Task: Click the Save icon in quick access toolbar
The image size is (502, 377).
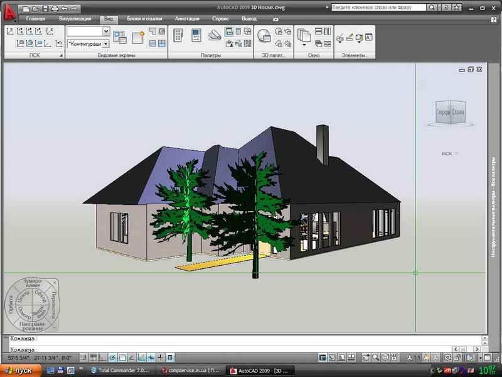Action: (x=45, y=9)
